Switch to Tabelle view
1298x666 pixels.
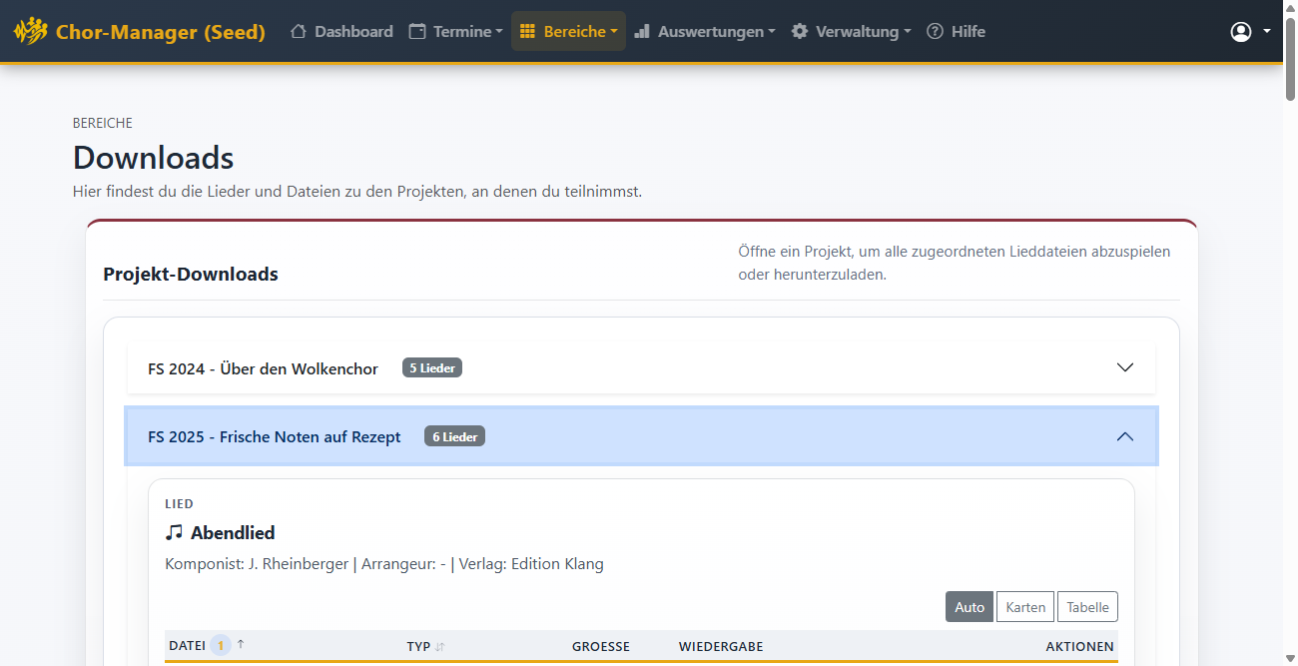tap(1087, 607)
